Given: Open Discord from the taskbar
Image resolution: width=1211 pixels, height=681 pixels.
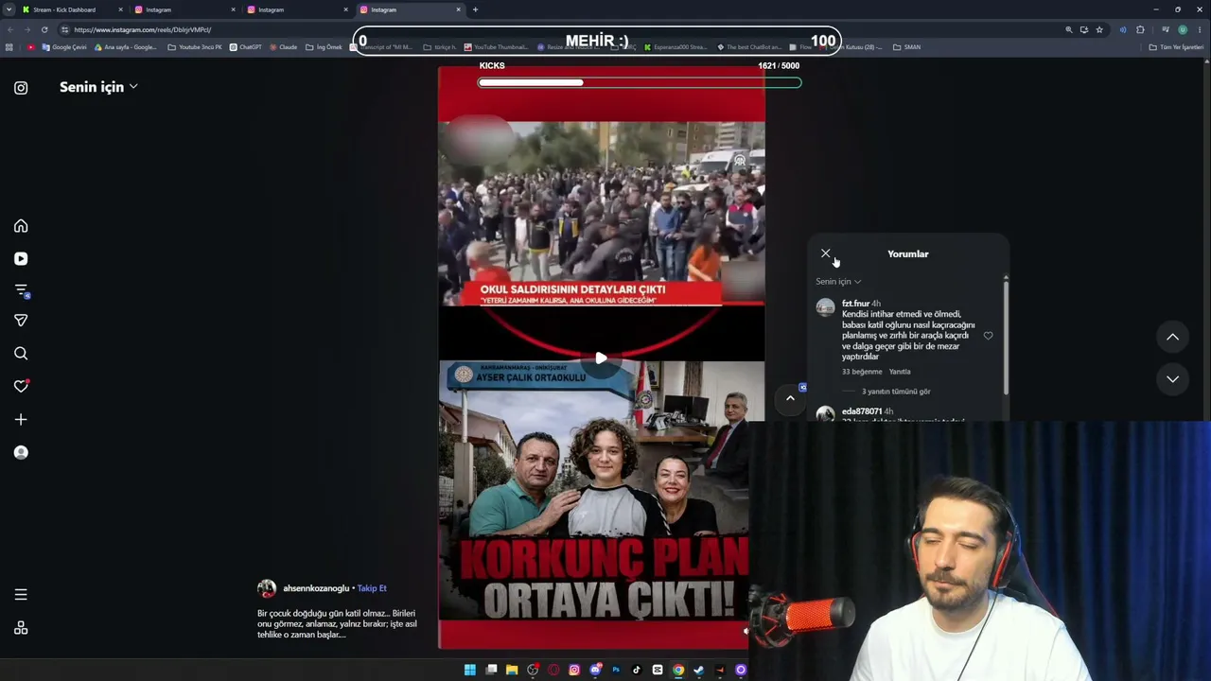Looking at the screenshot, I should click(x=595, y=670).
